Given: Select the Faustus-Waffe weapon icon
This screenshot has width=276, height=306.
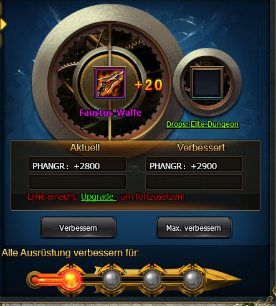Looking at the screenshot, I should [x=110, y=83].
